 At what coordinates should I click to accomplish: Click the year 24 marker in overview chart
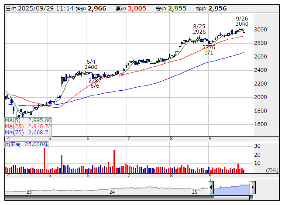click(112, 192)
